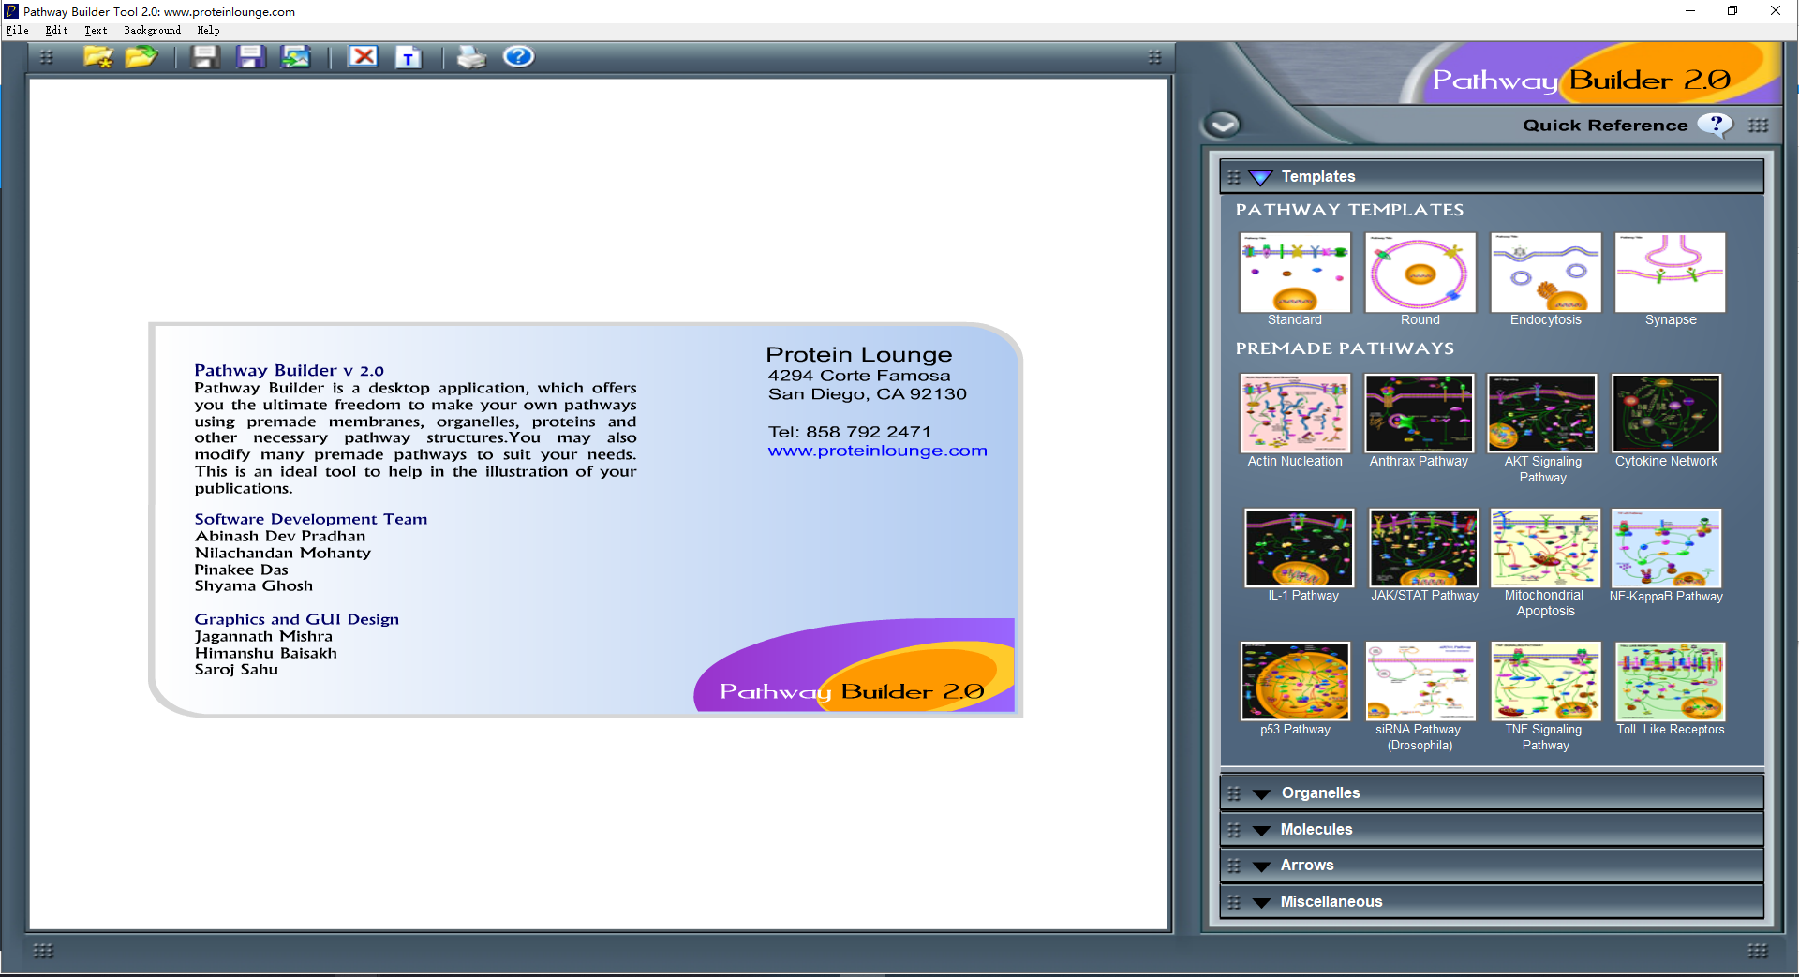The height and width of the screenshot is (977, 1799).
Task: Load the p53 Pathway thumbnail
Action: pos(1295,681)
